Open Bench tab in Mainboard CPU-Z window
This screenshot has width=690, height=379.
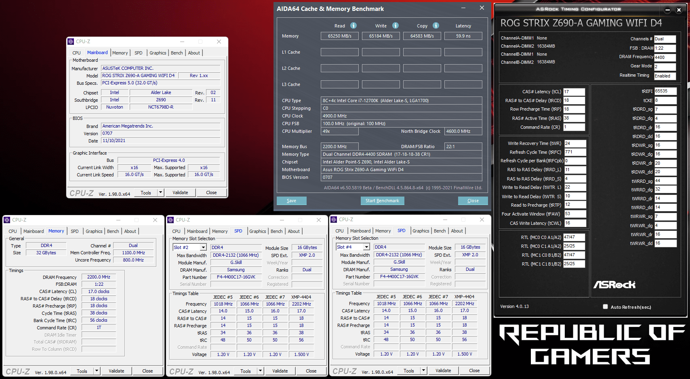(177, 53)
